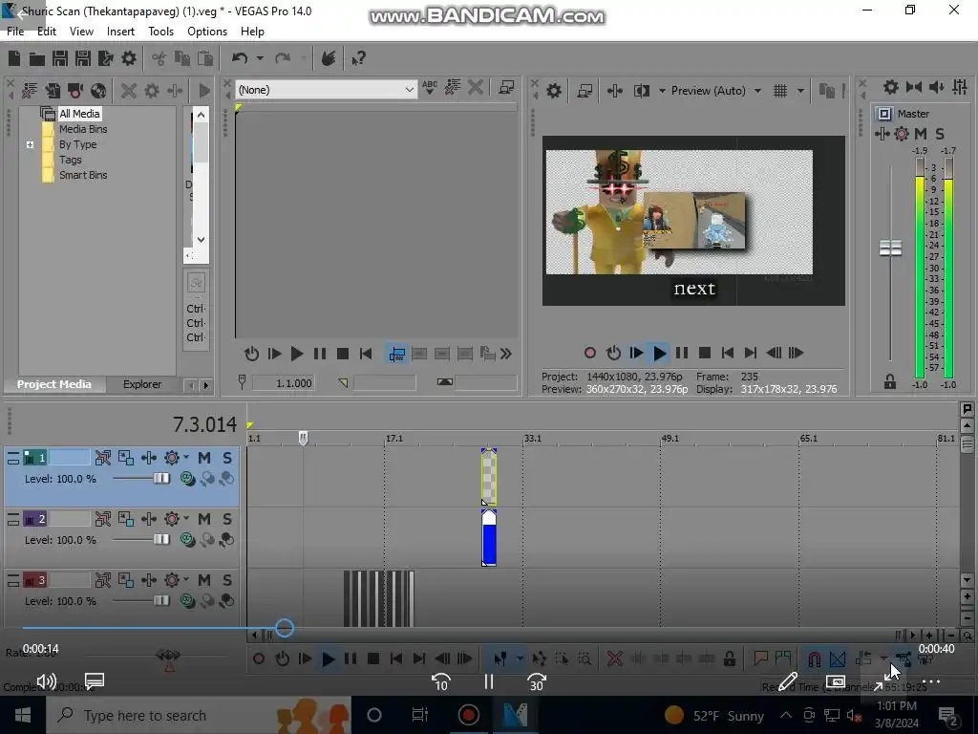Screen dimensions: 978x734
Task: Skip forward 30 seconds in video player
Action: click(537, 682)
